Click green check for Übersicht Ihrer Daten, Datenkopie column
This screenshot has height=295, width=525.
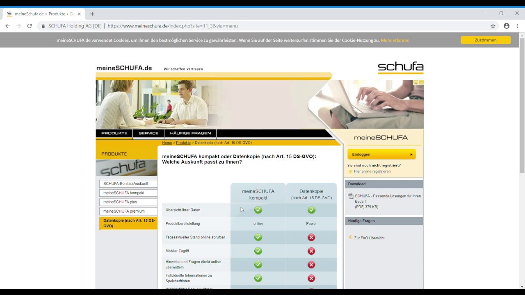click(x=311, y=210)
